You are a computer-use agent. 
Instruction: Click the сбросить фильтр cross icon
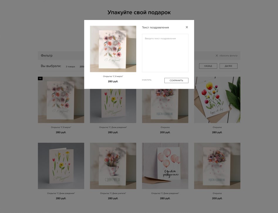click(x=217, y=56)
